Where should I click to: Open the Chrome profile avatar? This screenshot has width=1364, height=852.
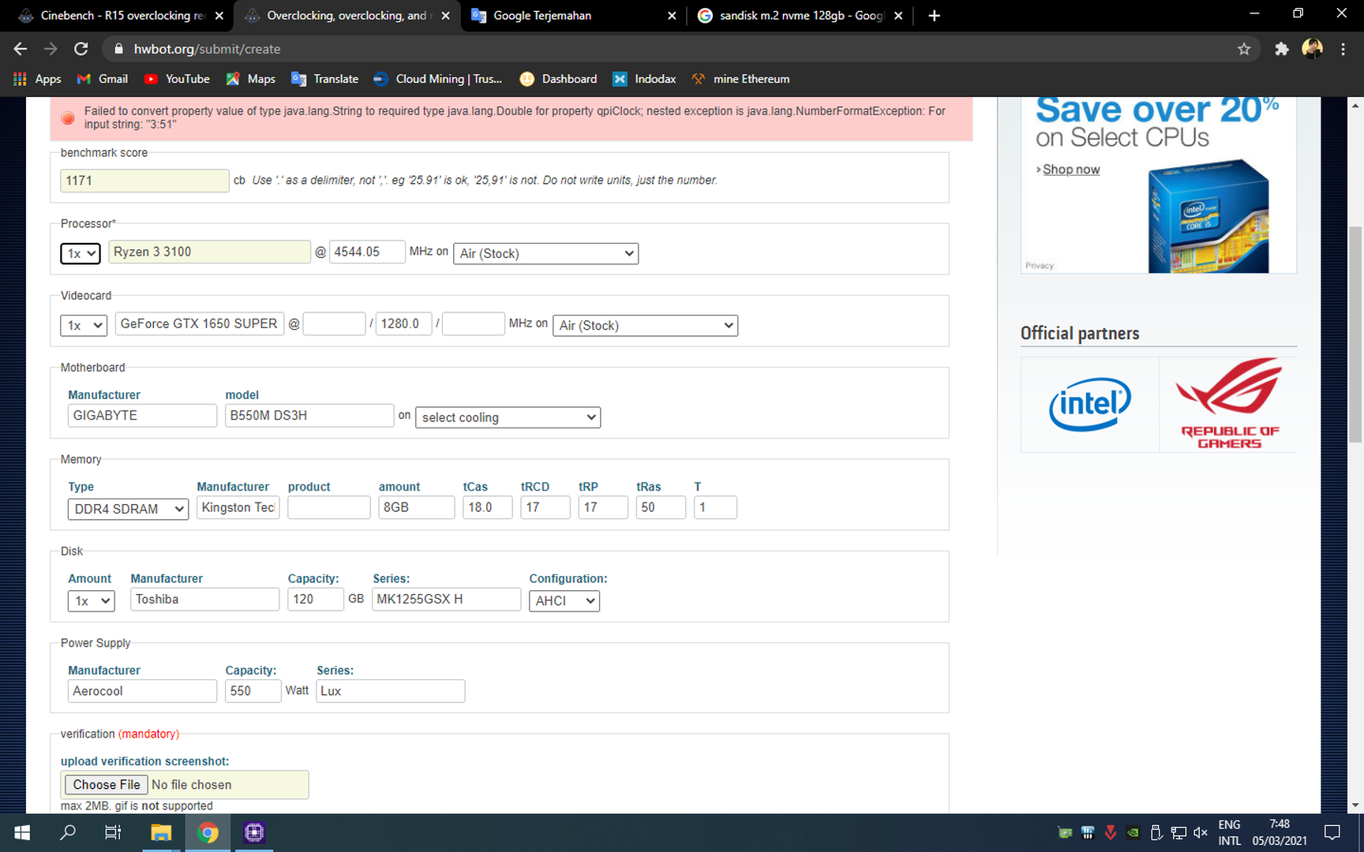click(x=1312, y=49)
